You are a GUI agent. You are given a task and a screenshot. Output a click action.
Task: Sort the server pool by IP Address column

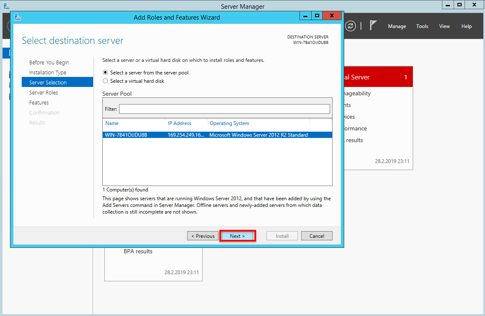[x=180, y=123]
